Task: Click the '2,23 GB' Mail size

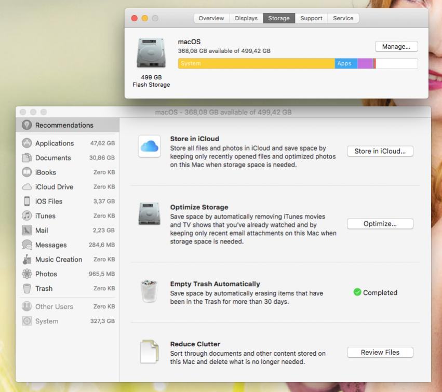Action: coord(104,230)
